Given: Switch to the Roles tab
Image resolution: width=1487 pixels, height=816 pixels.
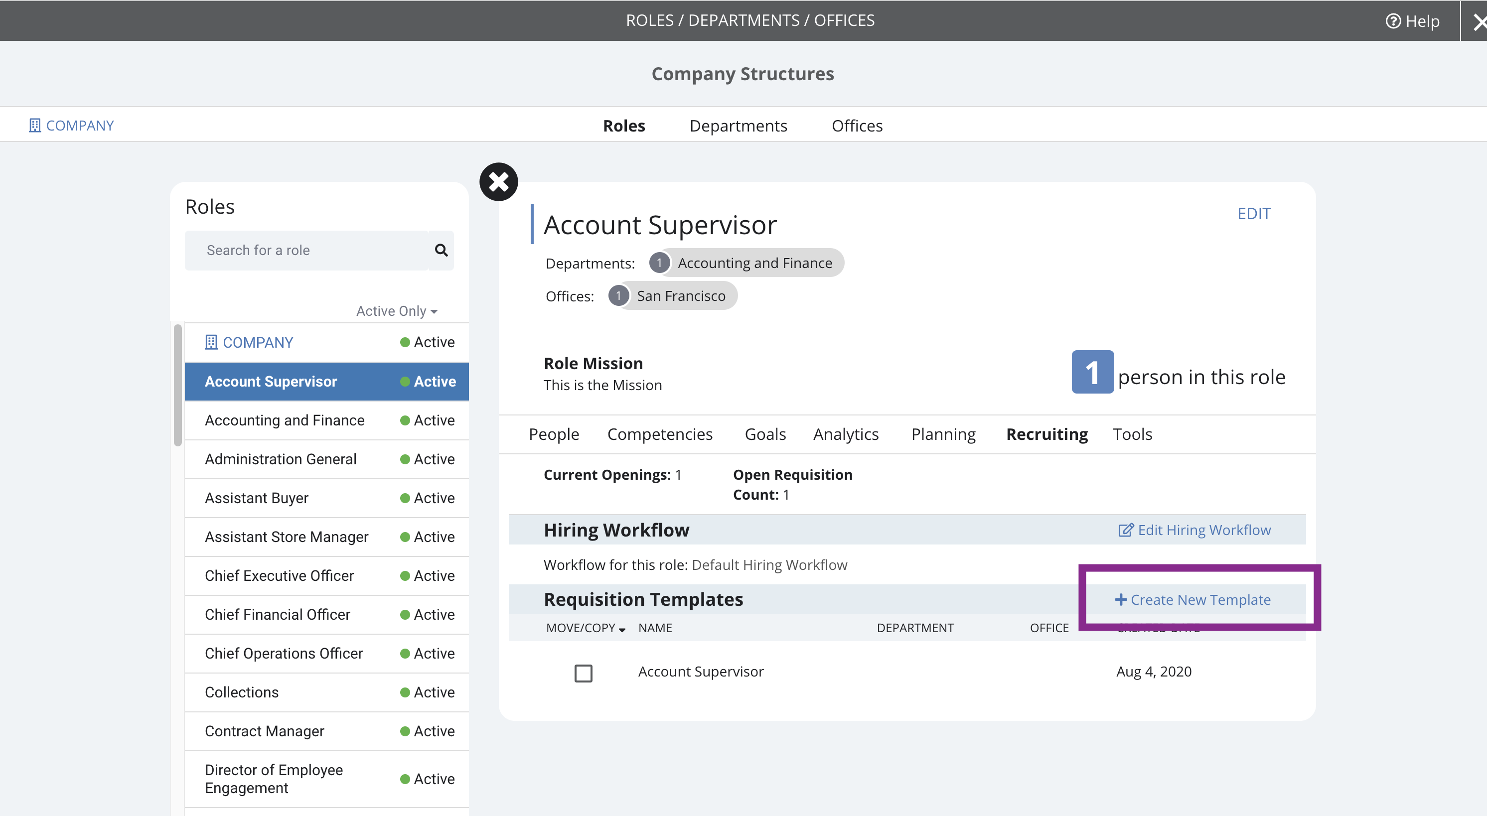Looking at the screenshot, I should [x=624, y=125].
